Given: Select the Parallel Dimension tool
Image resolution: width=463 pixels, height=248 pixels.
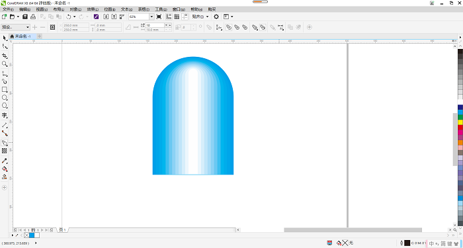Looking at the screenshot, I should 5,125.
